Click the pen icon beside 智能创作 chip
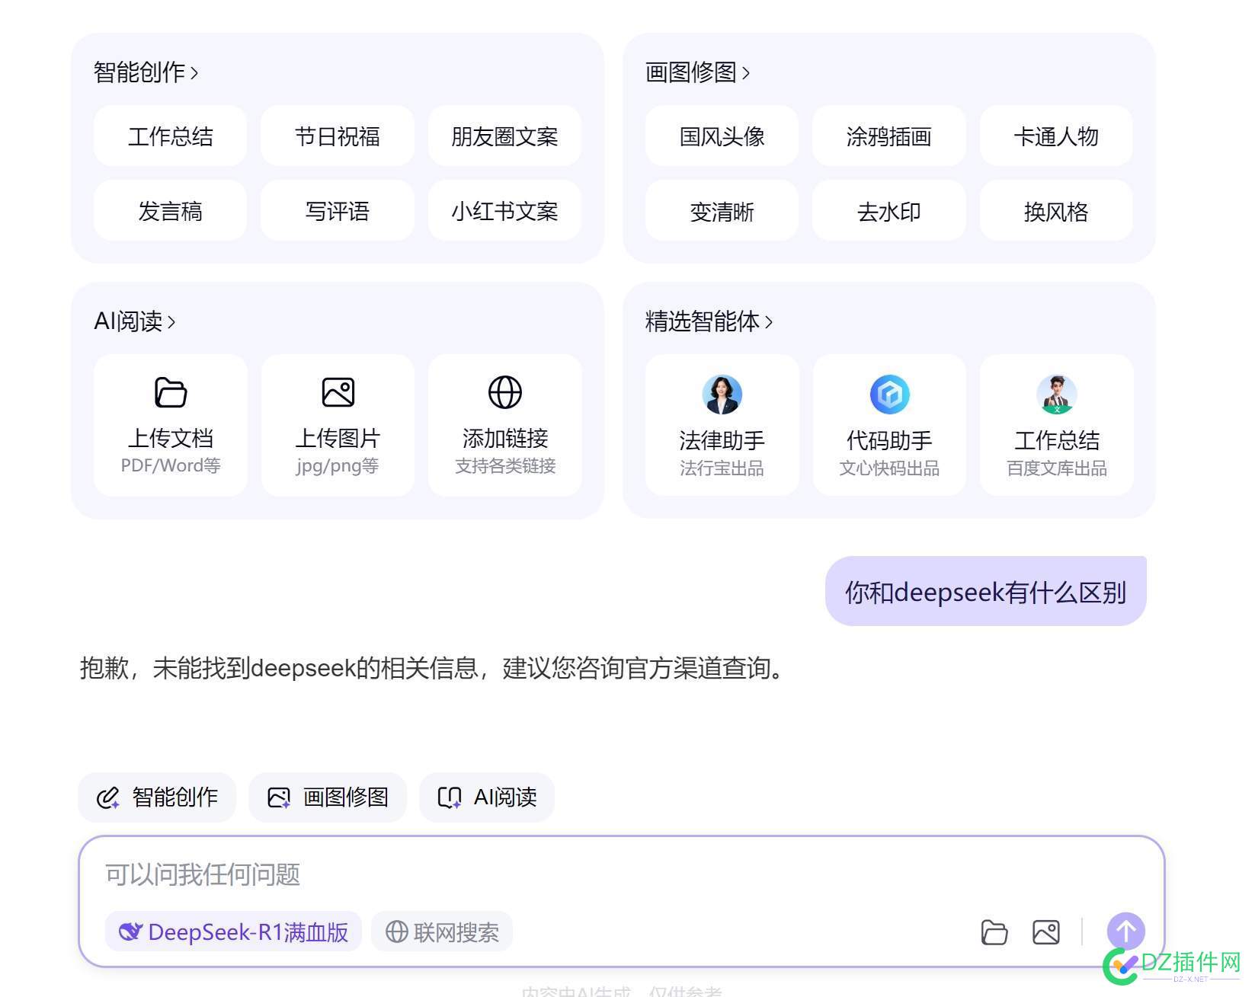Screen dimensions: 1255x997 coord(108,797)
